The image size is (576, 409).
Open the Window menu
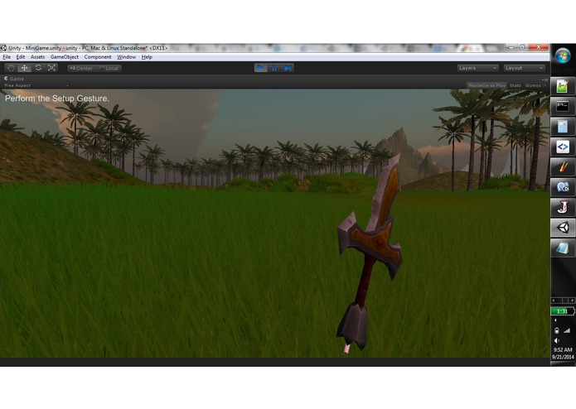126,57
